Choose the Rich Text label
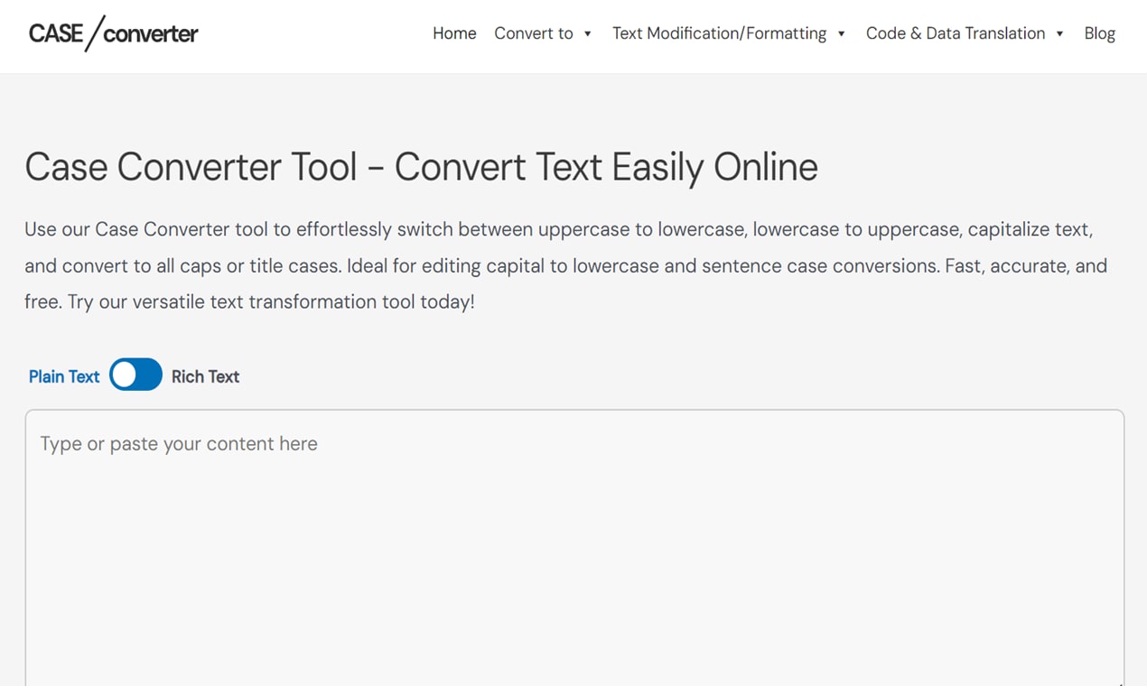 [205, 376]
